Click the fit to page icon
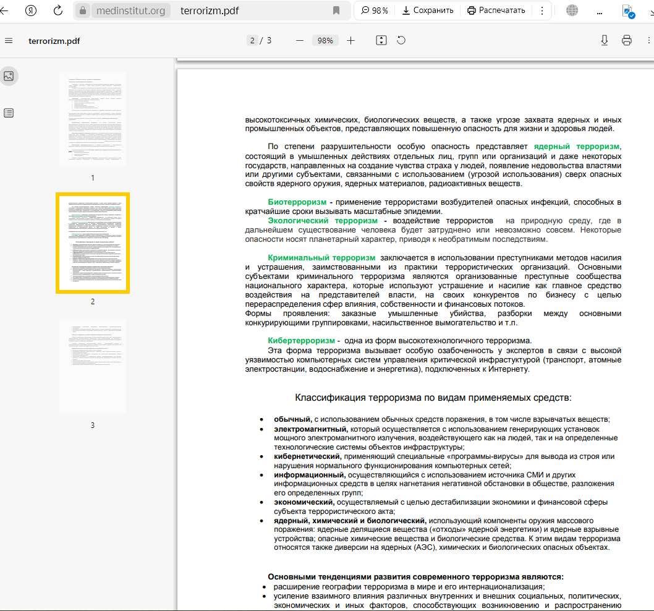The width and height of the screenshot is (654, 611). 381,41
